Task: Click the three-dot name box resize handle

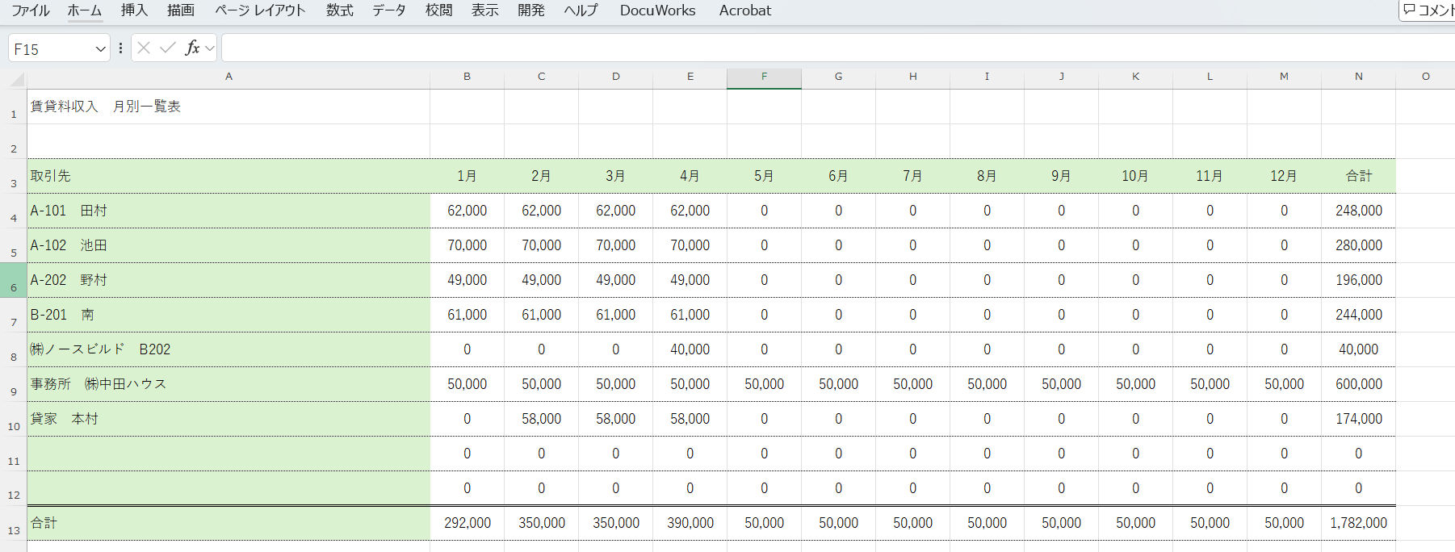Action: tap(120, 48)
